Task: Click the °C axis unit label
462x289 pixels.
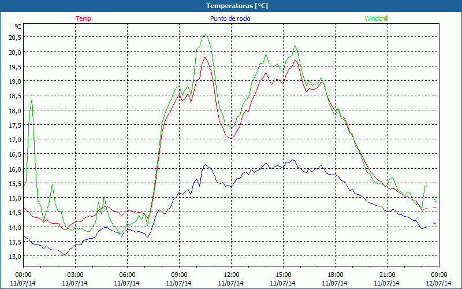Action: coord(18,27)
